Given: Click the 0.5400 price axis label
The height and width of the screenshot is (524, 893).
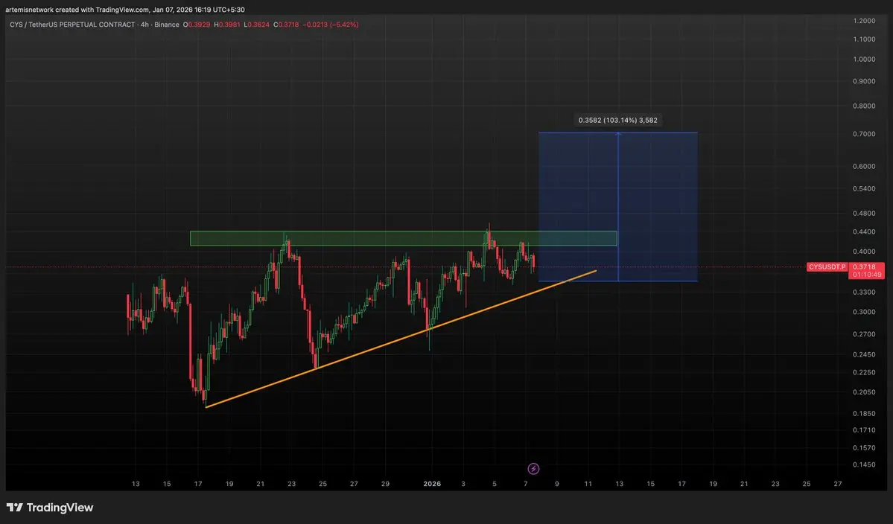Looking at the screenshot, I should pyautogui.click(x=864, y=188).
